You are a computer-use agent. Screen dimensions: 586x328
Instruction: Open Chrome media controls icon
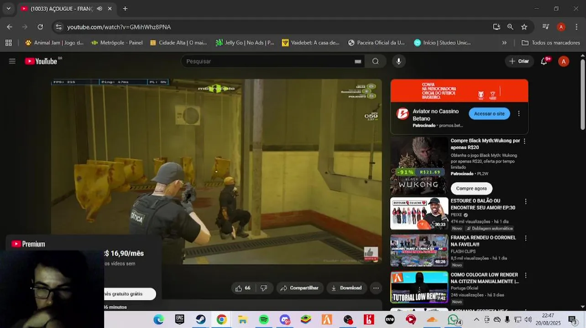tap(545, 27)
